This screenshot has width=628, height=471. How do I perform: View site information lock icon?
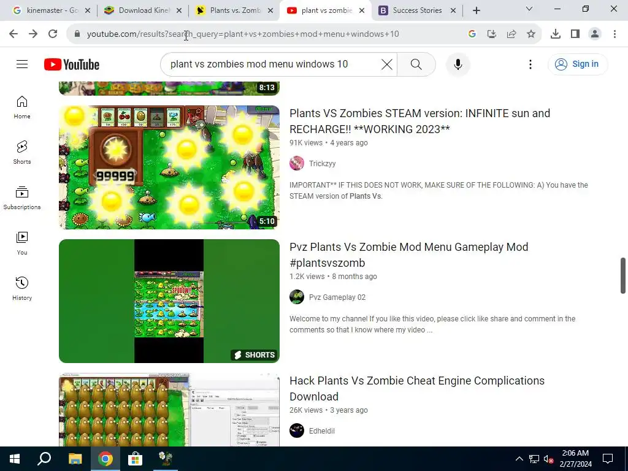[x=77, y=34]
